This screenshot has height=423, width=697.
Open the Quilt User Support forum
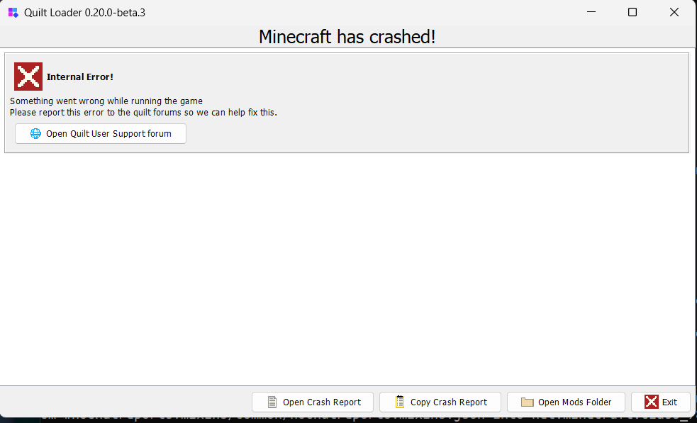coord(100,133)
